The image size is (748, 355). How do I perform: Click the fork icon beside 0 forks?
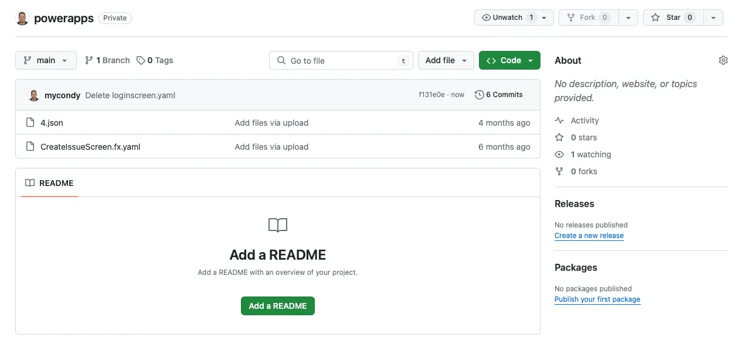point(559,171)
